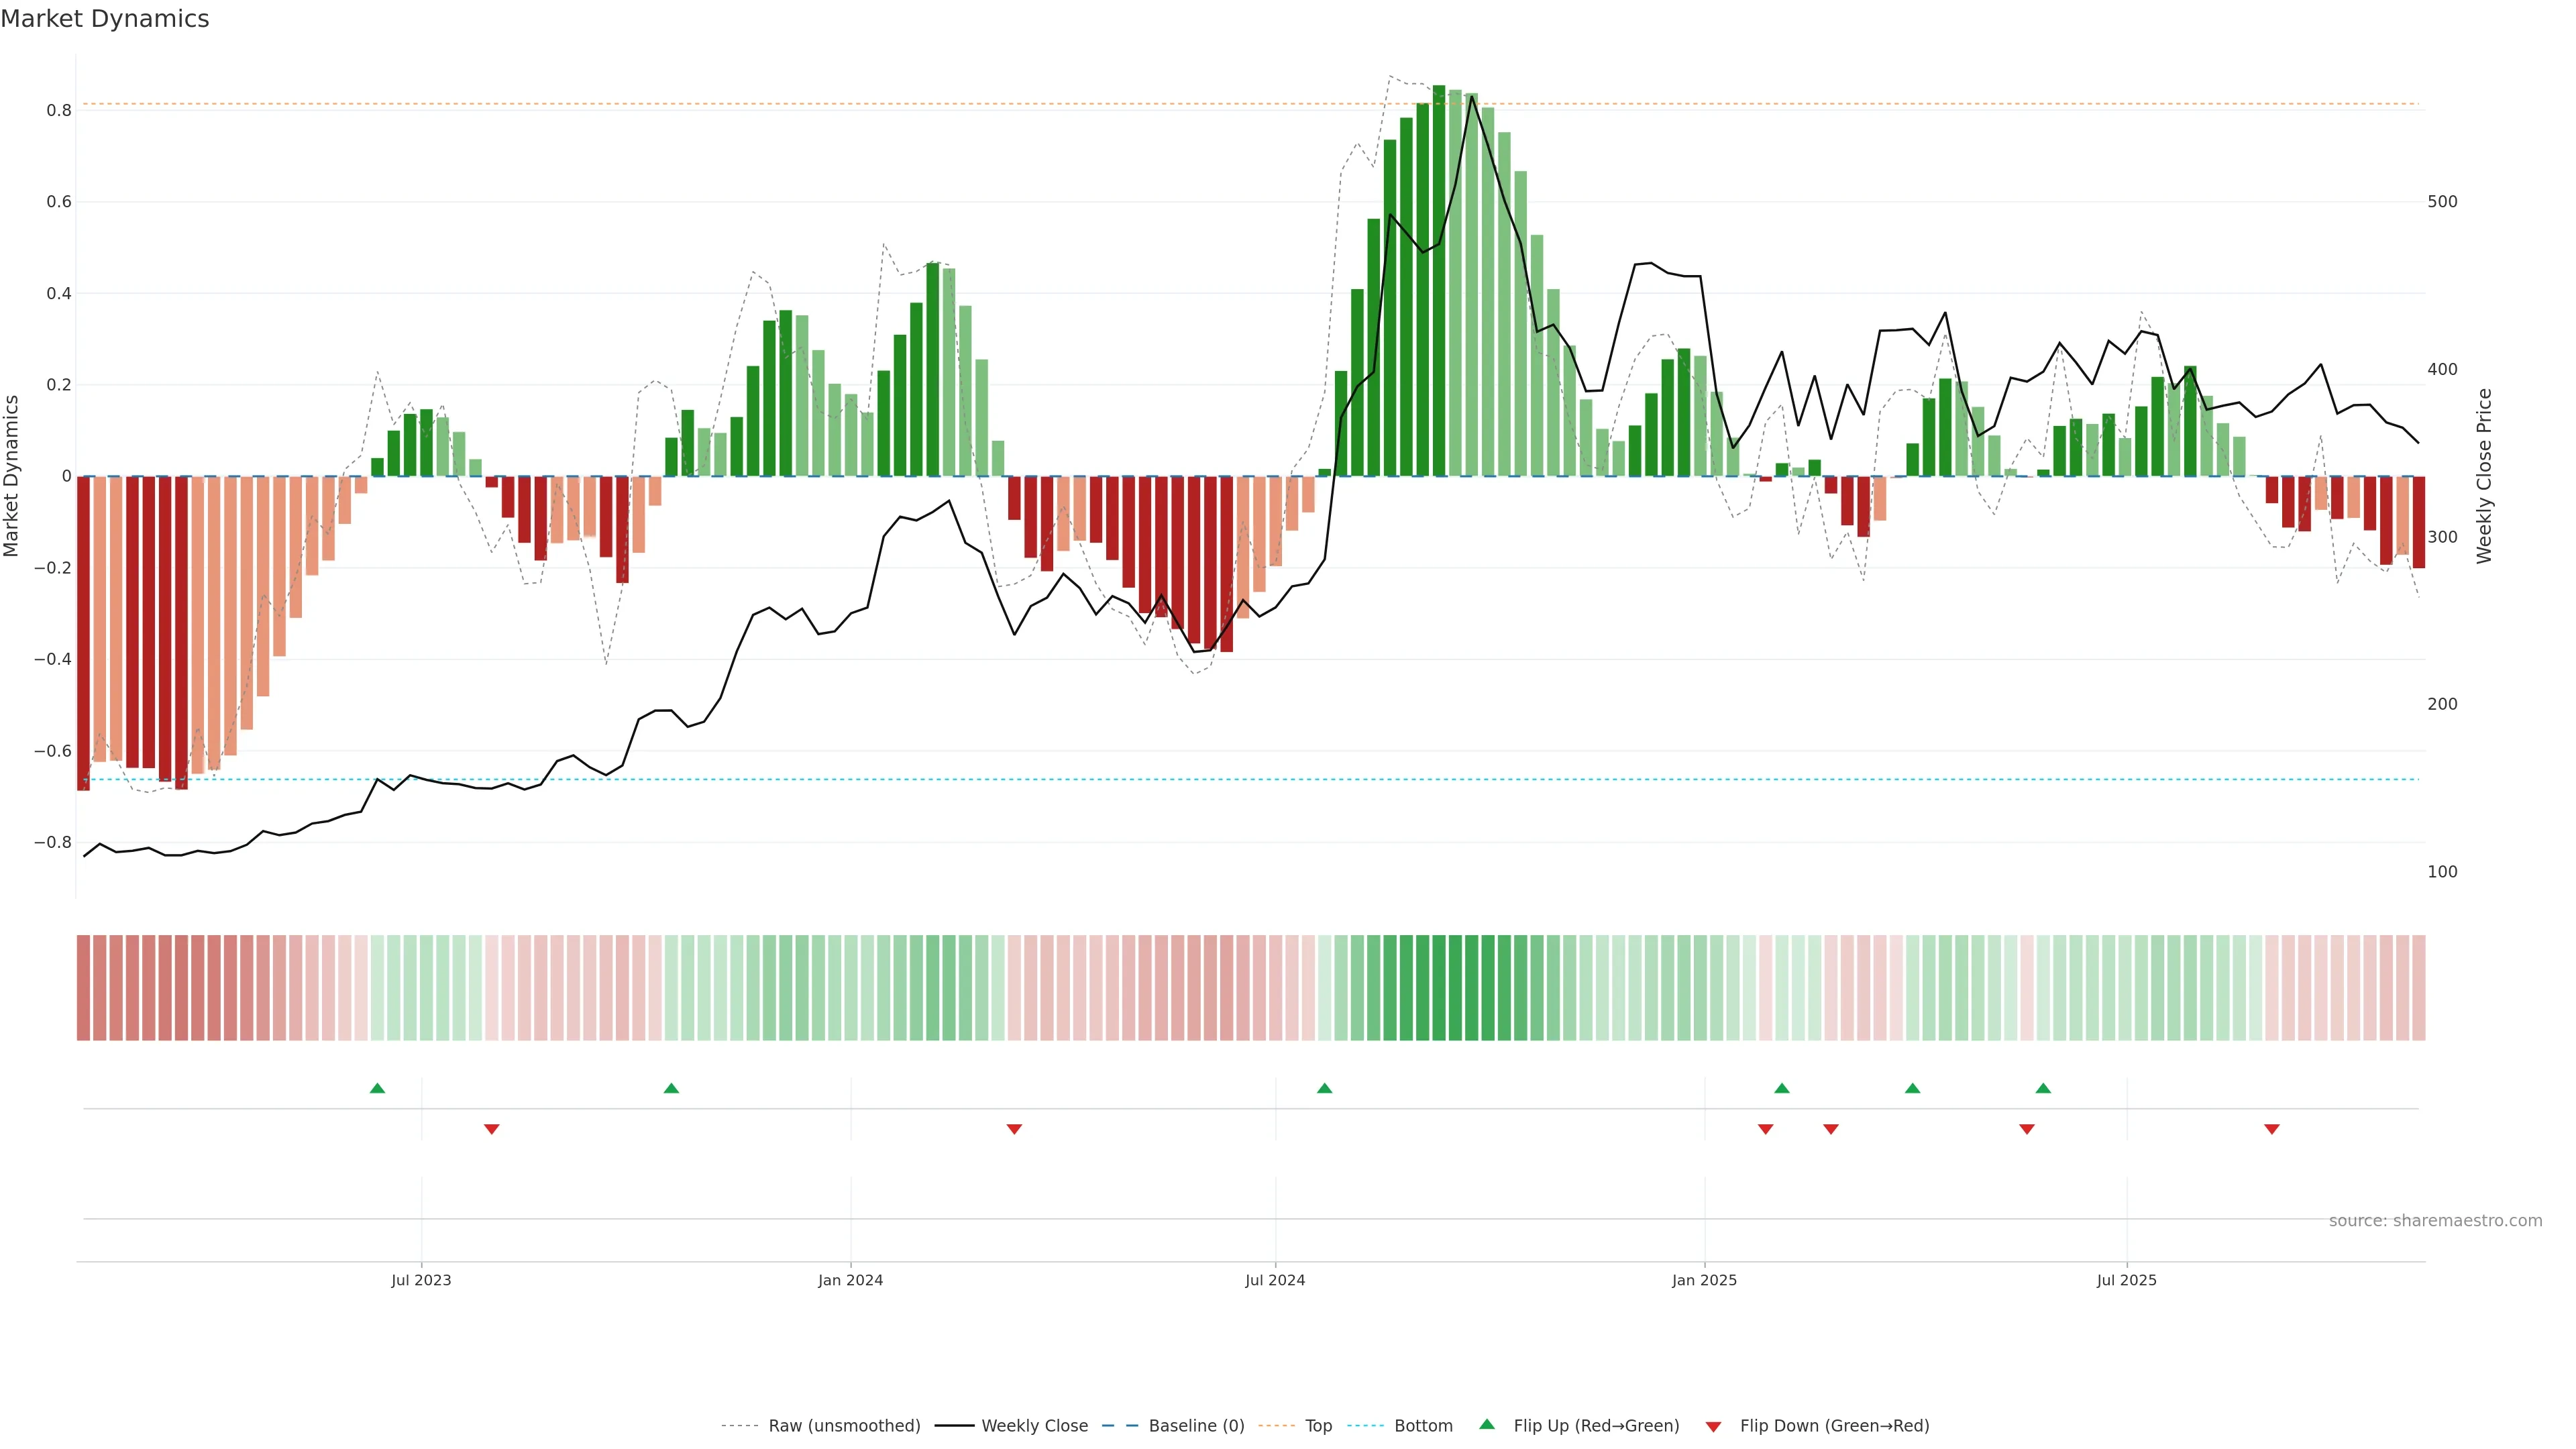
Task: Click the Weekly Close Price axis title
Action: coord(2484,476)
